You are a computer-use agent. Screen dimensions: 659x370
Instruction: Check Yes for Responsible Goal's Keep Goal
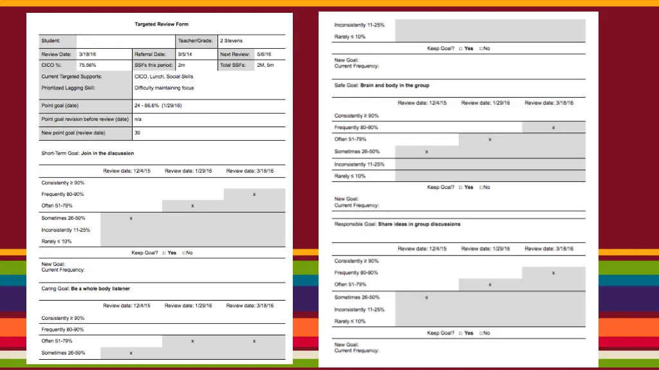[459, 333]
